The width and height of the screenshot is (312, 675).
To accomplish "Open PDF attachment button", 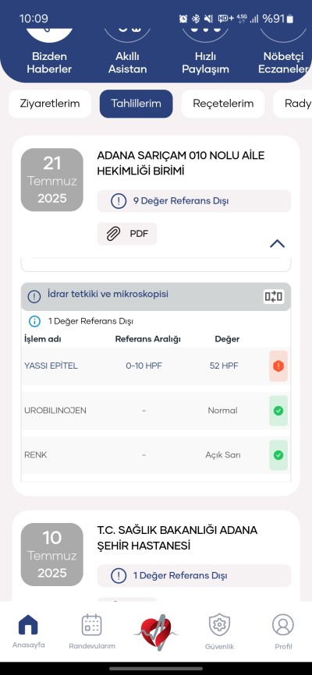I will [x=126, y=234].
